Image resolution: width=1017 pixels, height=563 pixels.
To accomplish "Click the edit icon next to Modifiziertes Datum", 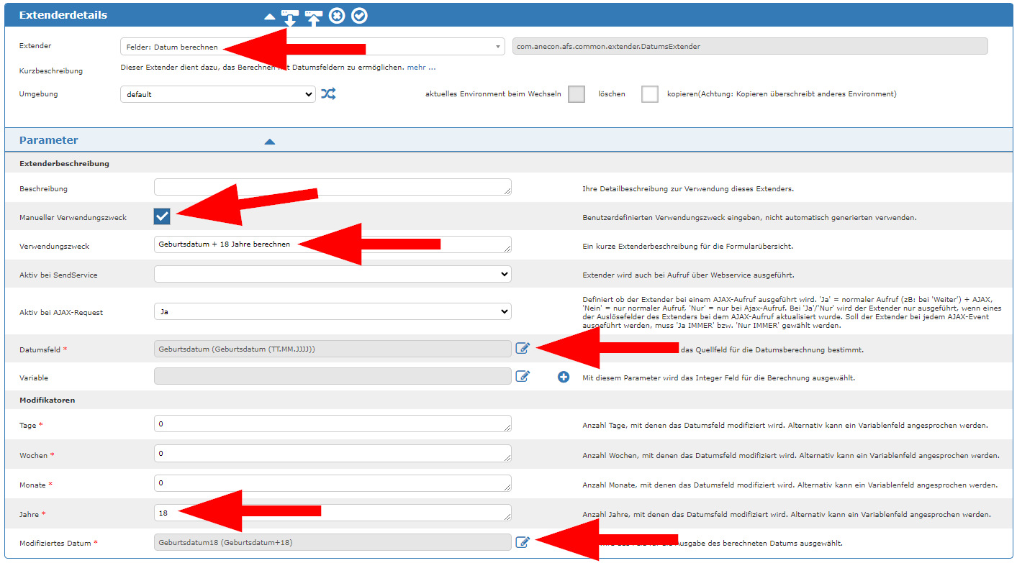I will (523, 541).
